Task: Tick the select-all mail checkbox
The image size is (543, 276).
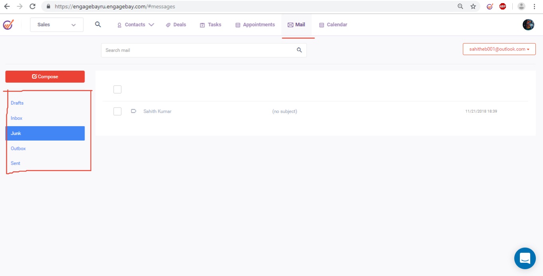Action: click(117, 89)
